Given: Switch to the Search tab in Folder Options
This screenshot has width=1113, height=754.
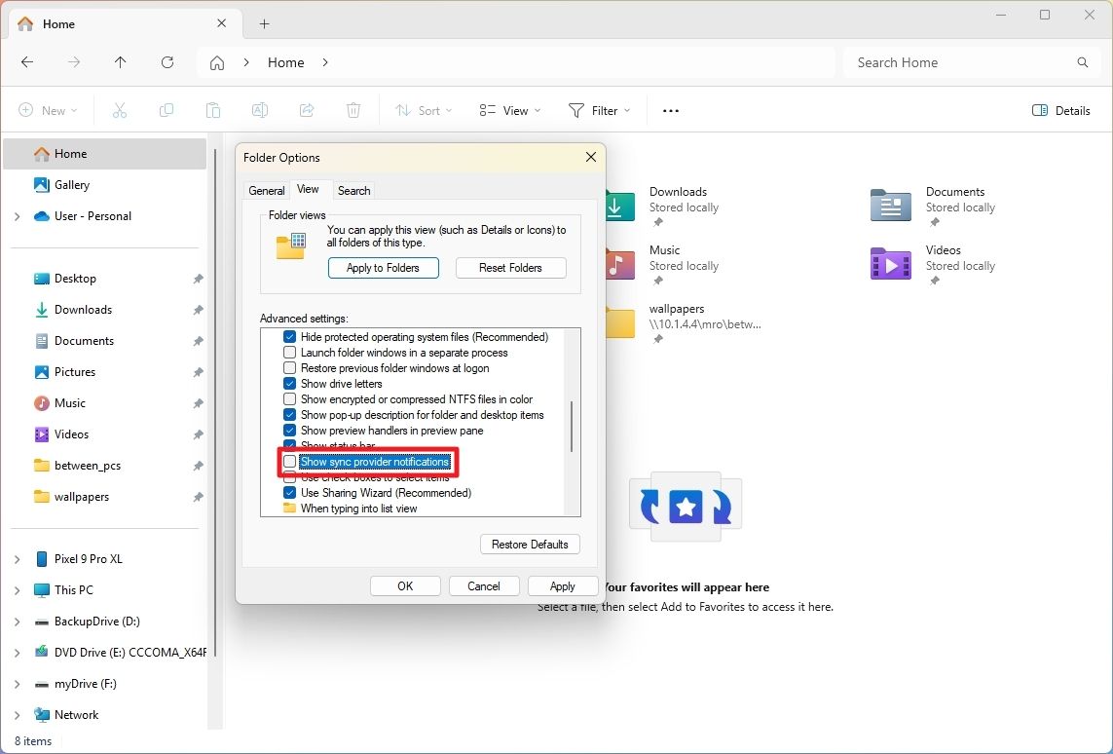Looking at the screenshot, I should pos(353,190).
